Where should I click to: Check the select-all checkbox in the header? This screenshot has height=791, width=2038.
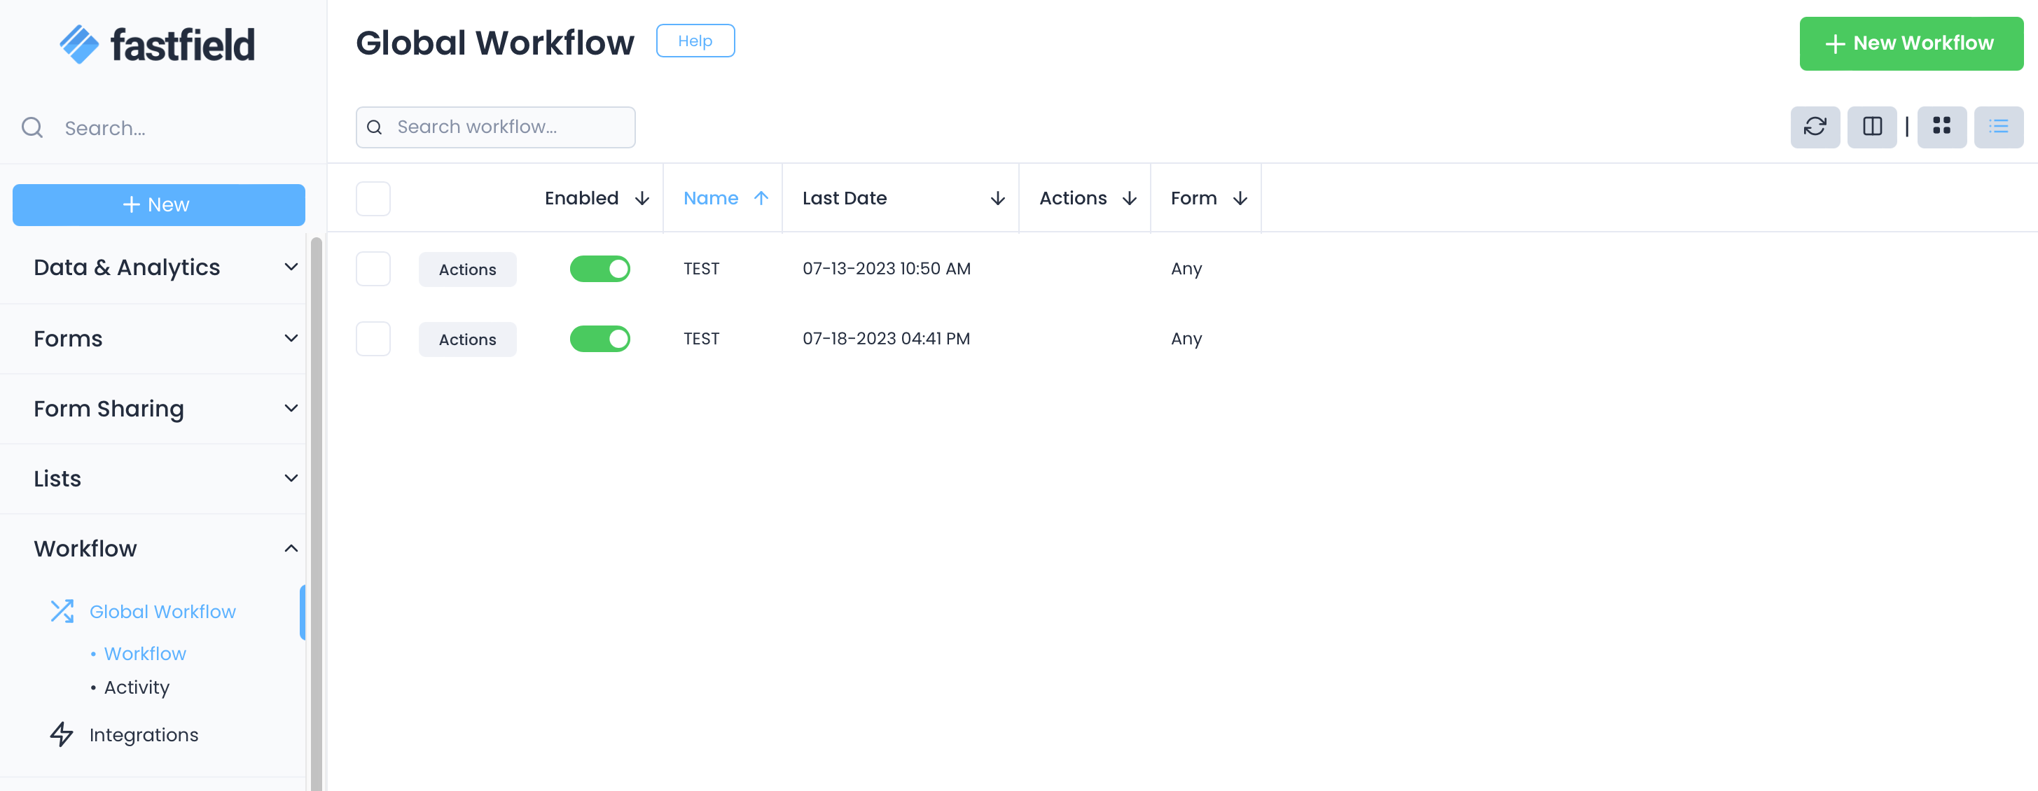[x=373, y=199]
